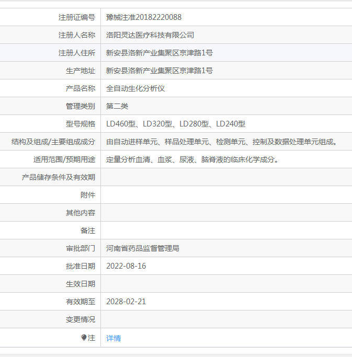
Task: Click the 产品名称 label
Action: (x=81, y=88)
